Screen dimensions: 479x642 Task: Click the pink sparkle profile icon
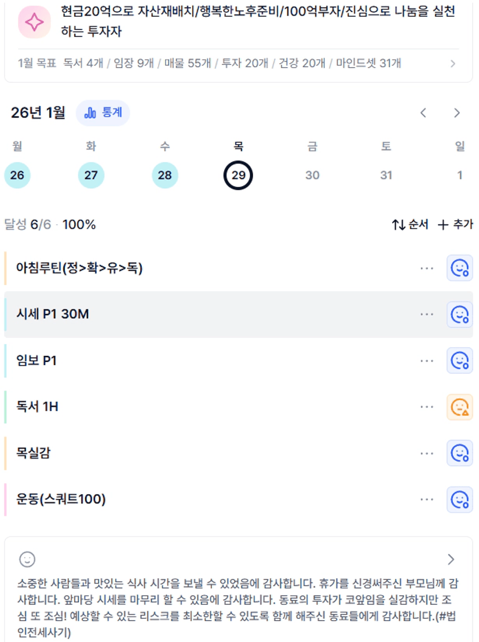coord(34,22)
